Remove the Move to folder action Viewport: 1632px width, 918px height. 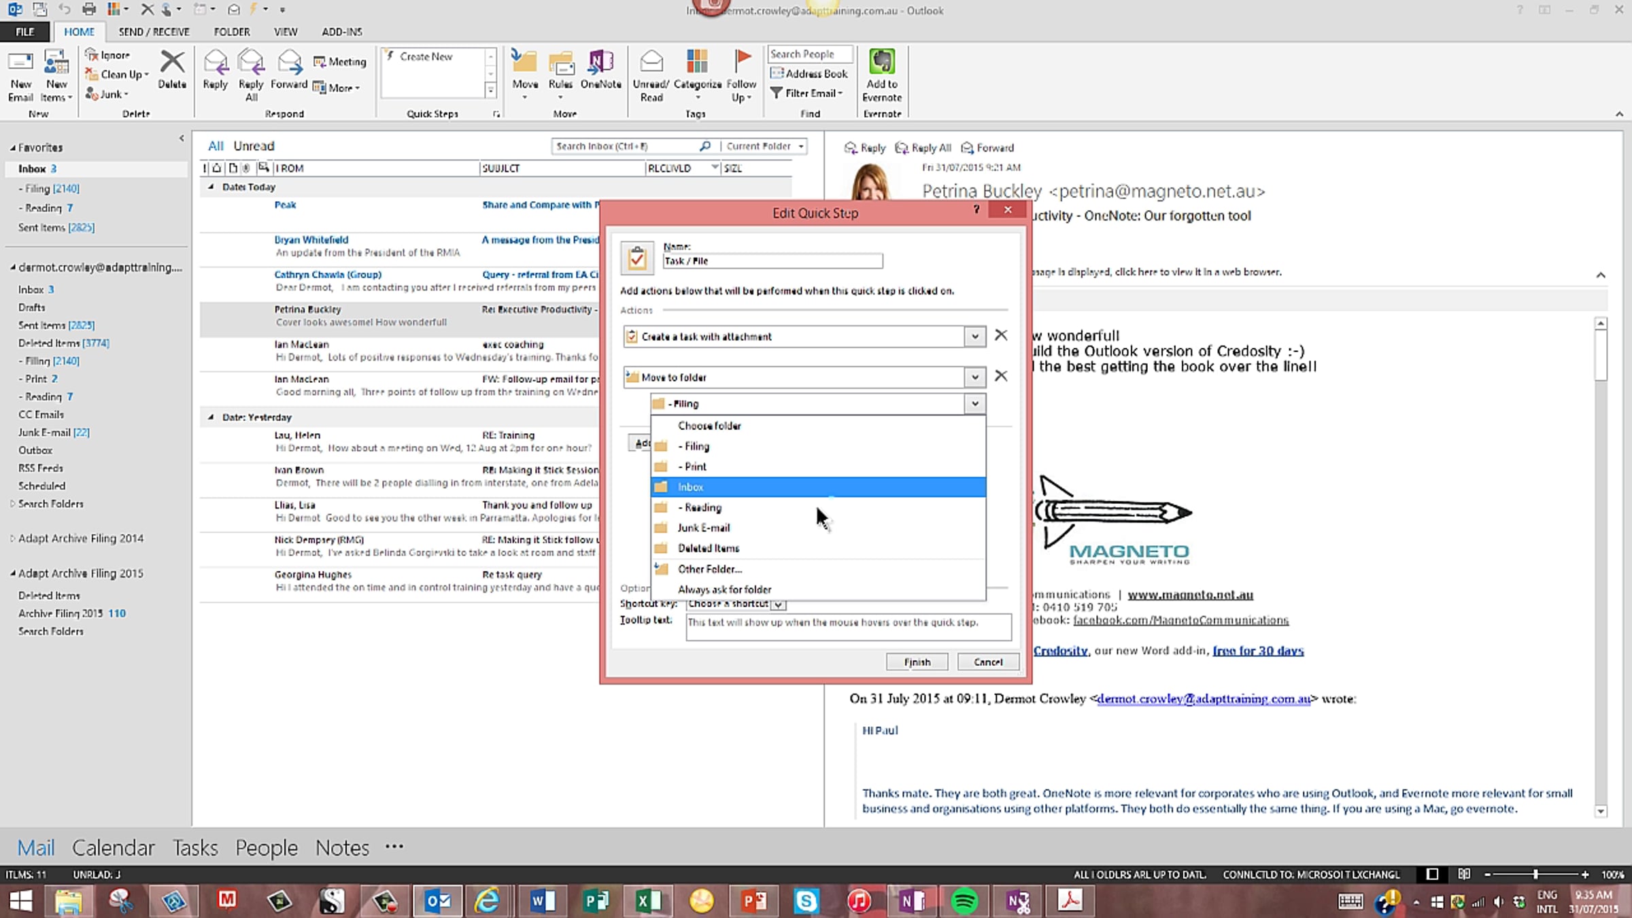(1001, 376)
